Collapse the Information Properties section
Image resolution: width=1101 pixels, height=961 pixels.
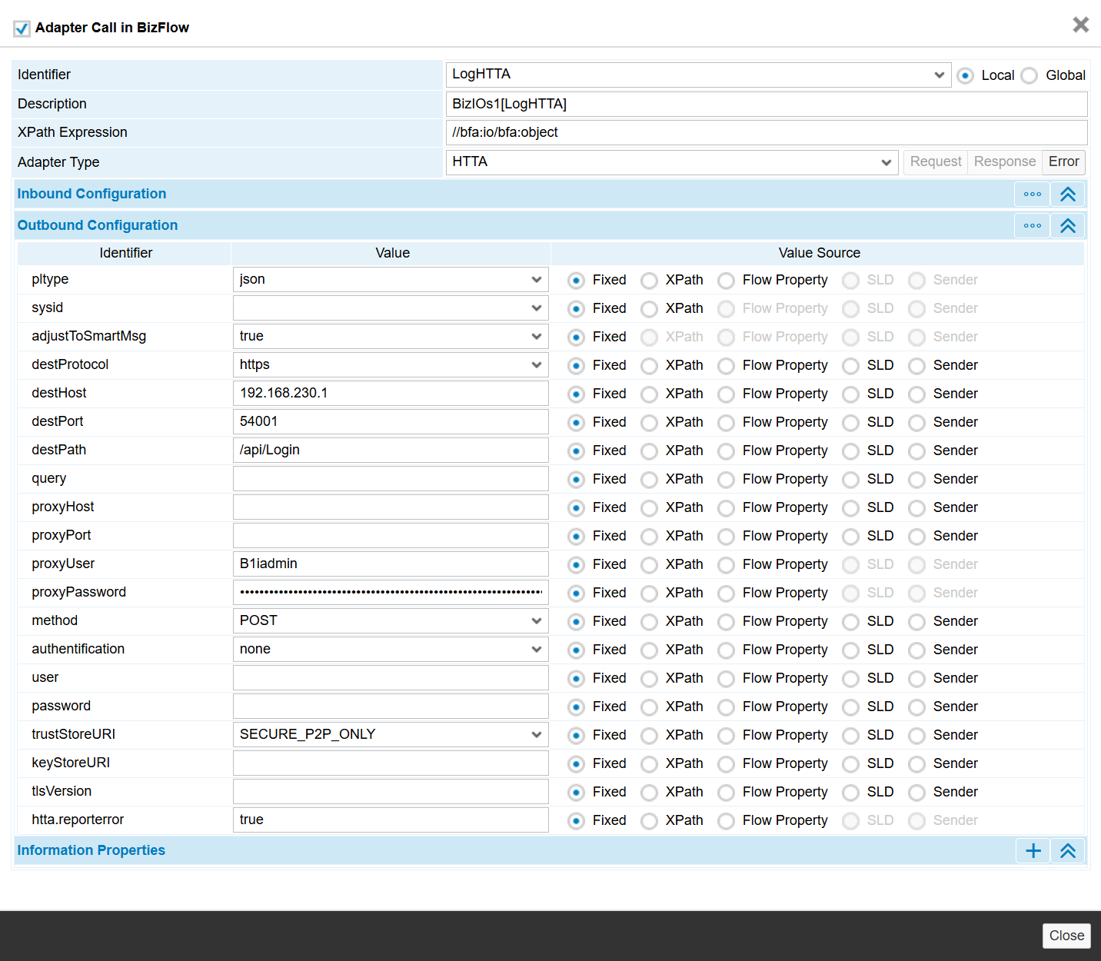click(1068, 850)
